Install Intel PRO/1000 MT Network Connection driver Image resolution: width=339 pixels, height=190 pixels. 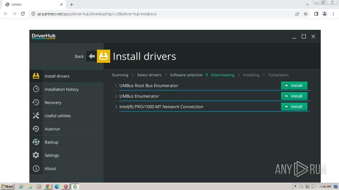tap(294, 107)
